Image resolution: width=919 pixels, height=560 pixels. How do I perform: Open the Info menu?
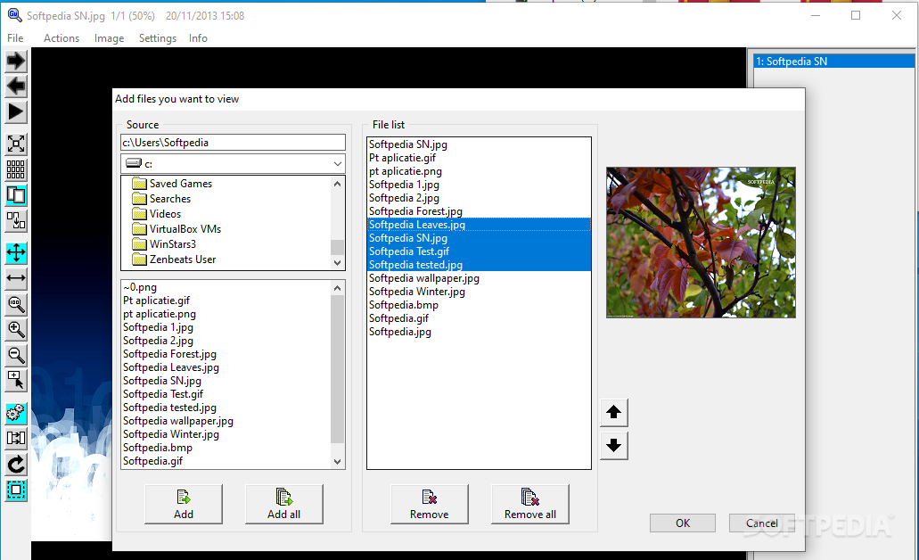[x=198, y=38]
